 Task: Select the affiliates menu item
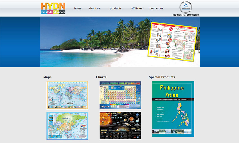[x=137, y=8]
